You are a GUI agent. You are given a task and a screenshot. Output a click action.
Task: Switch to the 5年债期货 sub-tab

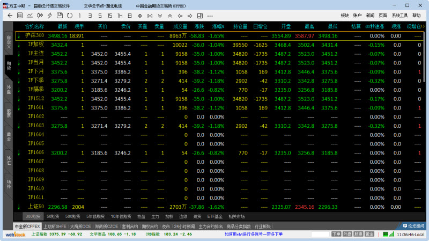(x=95, y=217)
